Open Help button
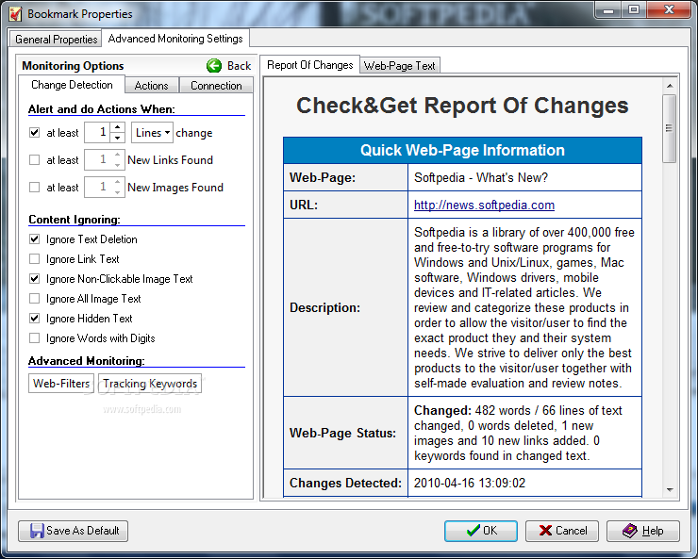Viewport: 698px width, 559px height. tap(643, 531)
